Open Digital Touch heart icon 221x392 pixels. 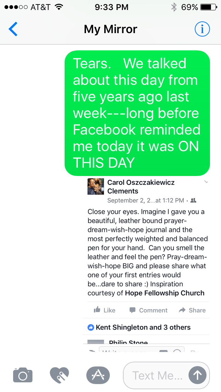(x=59, y=375)
